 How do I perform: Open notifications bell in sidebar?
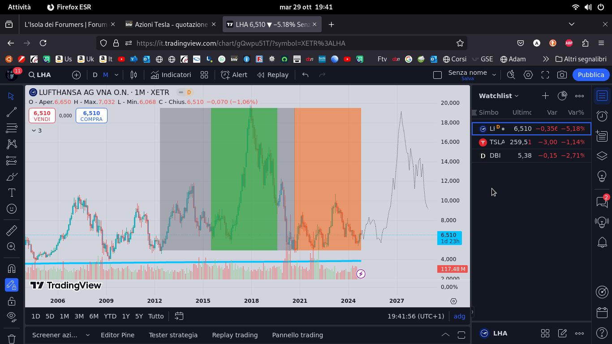(602, 243)
